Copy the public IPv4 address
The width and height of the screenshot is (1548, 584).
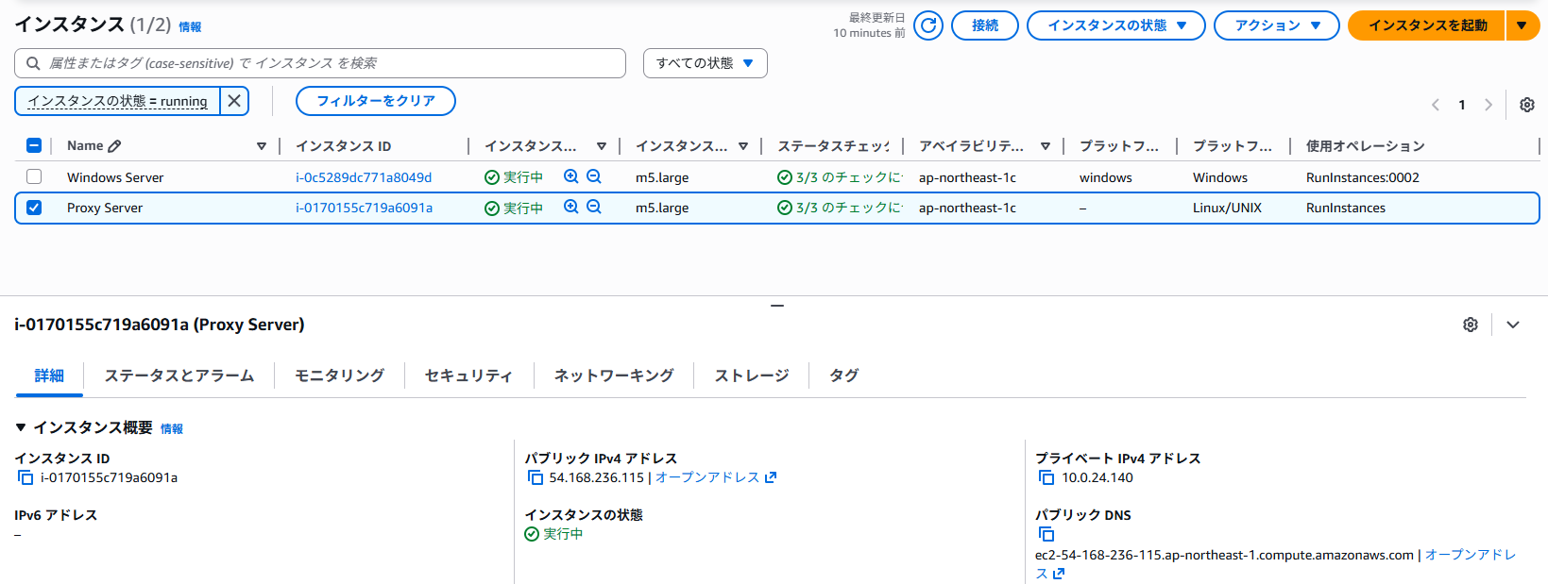536,478
